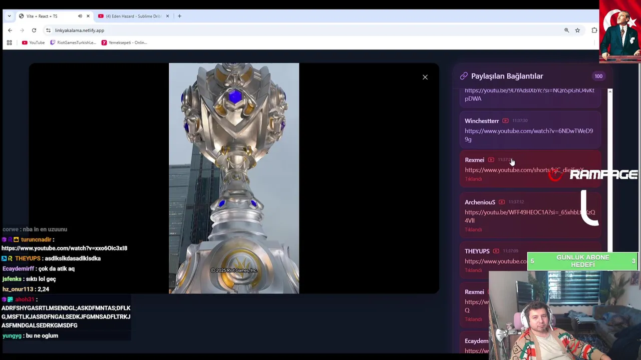Click the 11:37:30 timestamp on Winchesterr card
Screen dimensions: 641x360
tap(520, 120)
